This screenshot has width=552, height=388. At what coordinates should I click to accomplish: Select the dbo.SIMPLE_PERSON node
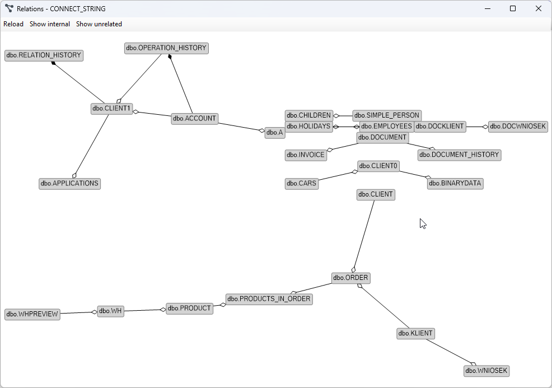[x=387, y=115]
